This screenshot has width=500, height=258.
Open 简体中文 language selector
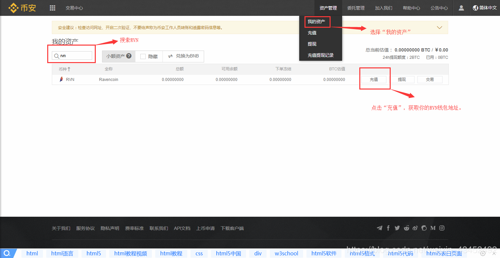(x=485, y=8)
